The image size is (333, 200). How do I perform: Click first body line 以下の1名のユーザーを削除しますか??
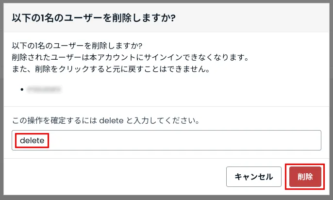tap(76, 46)
